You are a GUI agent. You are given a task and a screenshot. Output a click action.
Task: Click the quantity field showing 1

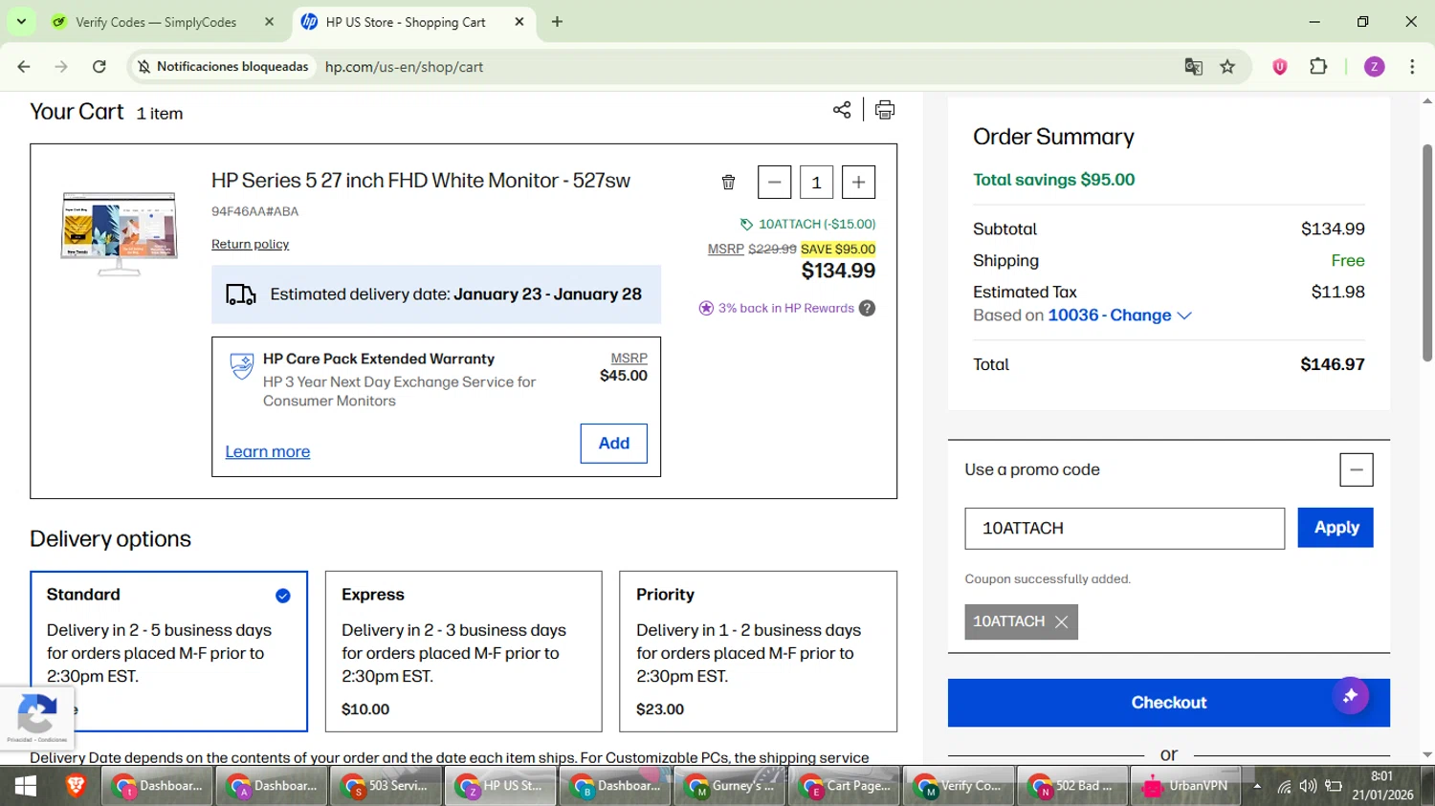pyautogui.click(x=816, y=182)
